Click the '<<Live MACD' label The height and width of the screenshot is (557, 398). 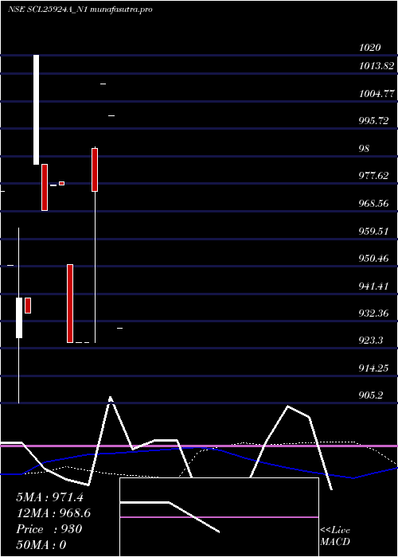335,536
